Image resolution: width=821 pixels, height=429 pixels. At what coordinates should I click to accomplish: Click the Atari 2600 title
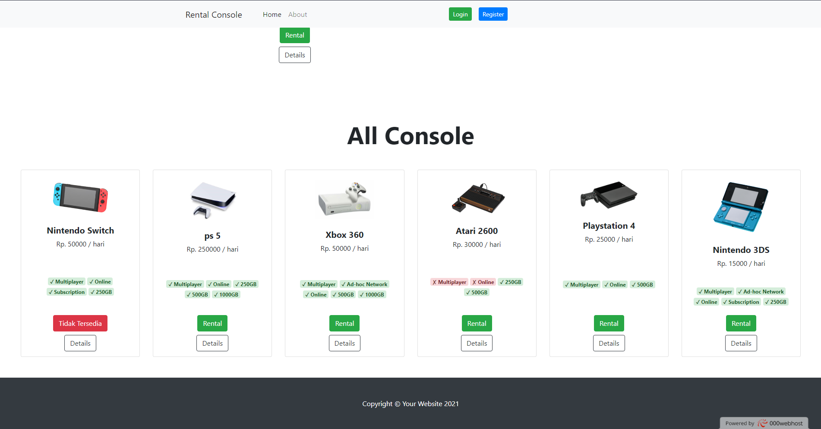click(477, 231)
